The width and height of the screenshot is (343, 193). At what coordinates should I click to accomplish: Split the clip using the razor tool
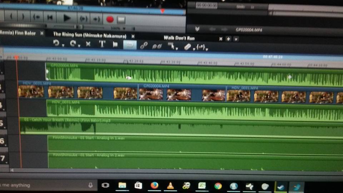coord(187,46)
